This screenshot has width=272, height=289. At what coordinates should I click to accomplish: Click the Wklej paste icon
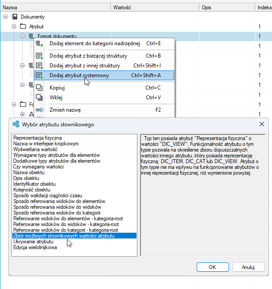[39, 98]
